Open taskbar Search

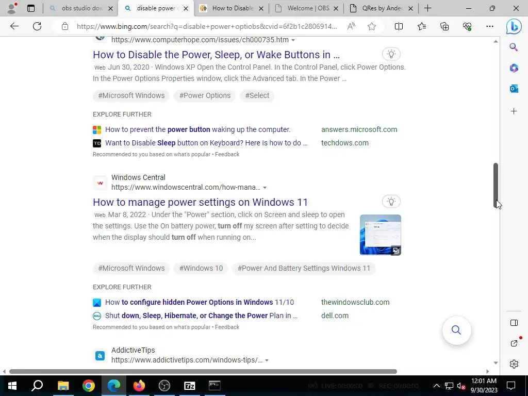(37, 386)
